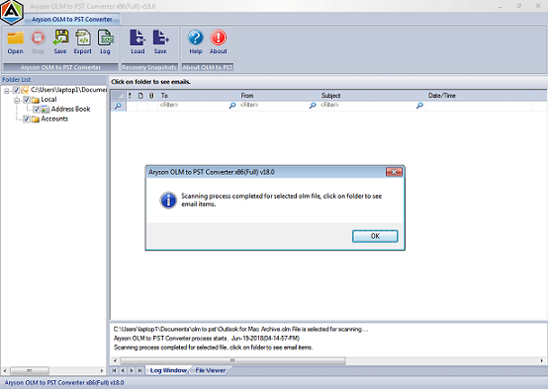Click folder list scrollbar right arrow
Screen dimensions: 548x389
click(102, 370)
